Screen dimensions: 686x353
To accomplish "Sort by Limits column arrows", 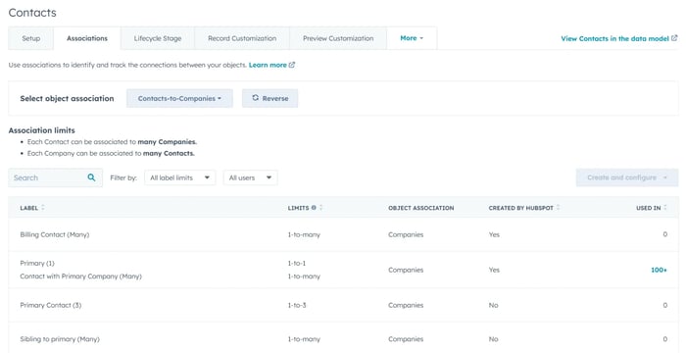I will pos(321,208).
